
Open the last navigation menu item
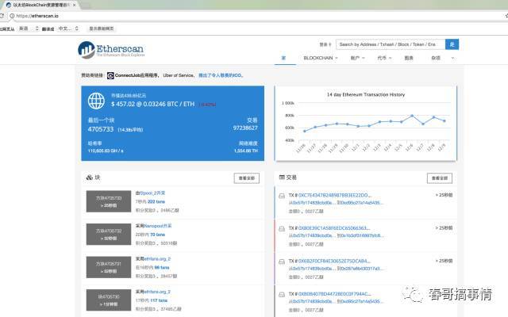pos(443,58)
